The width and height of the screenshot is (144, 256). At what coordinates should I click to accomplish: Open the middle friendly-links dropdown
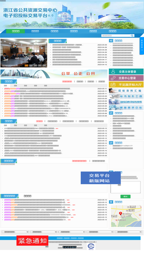pos(72,232)
